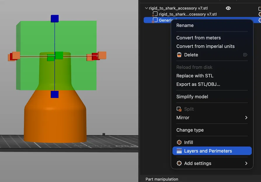This screenshot has width=261, height=182.
Task: Click the Part manipulation heading
Action: click(x=162, y=179)
